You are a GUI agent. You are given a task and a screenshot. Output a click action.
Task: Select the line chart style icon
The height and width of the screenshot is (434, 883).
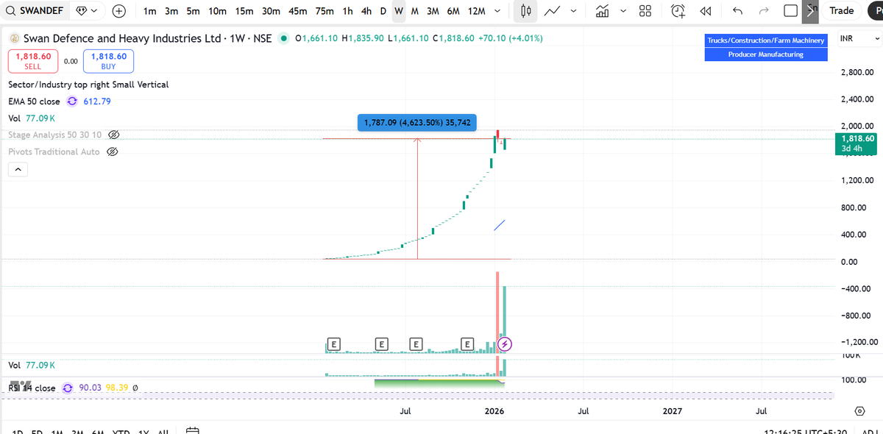(x=553, y=11)
